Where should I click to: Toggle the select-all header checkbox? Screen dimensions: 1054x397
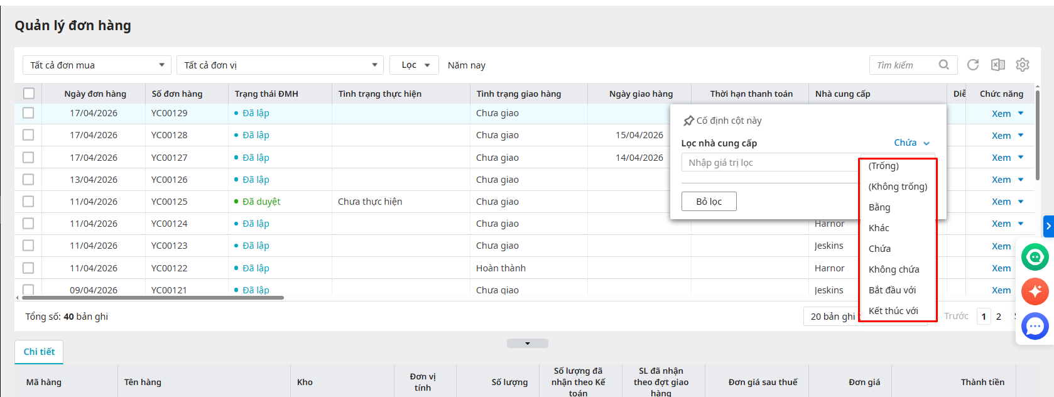pos(29,94)
